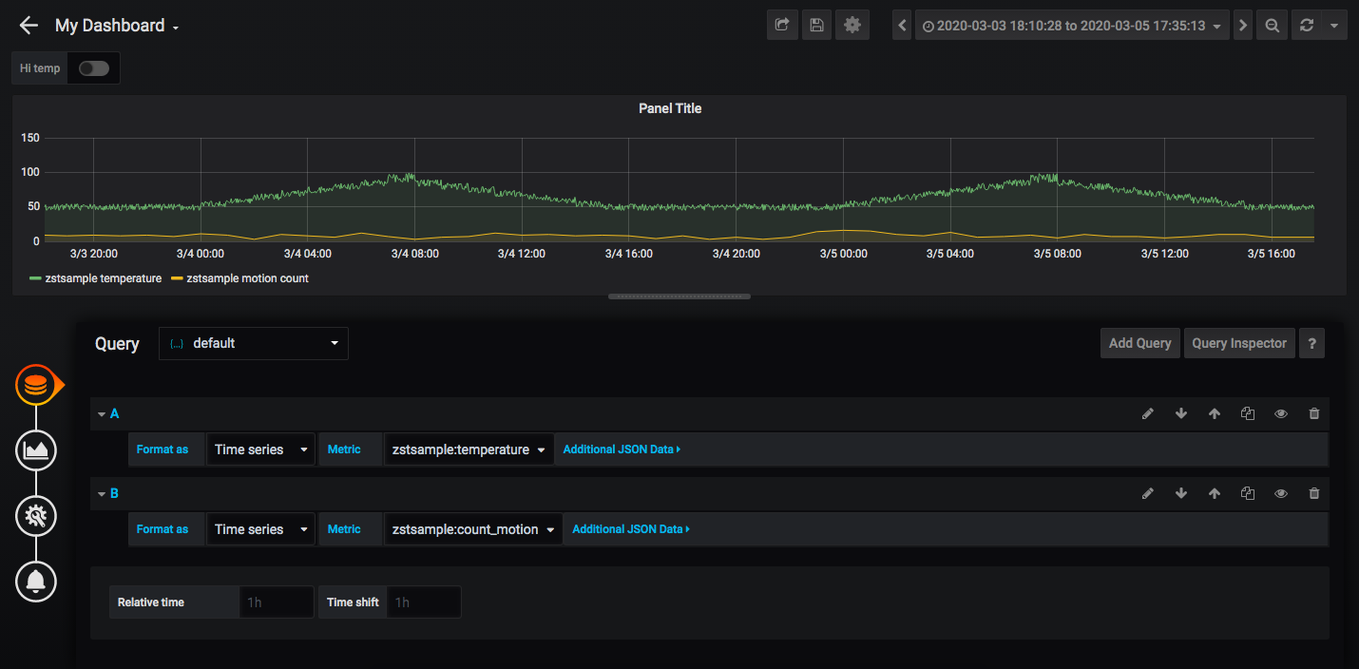Expand Additional JSON Data for query B

pos(630,529)
